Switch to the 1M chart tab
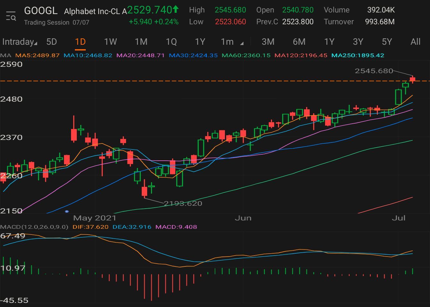Image resolution: width=430 pixels, height=307 pixels. click(x=141, y=42)
